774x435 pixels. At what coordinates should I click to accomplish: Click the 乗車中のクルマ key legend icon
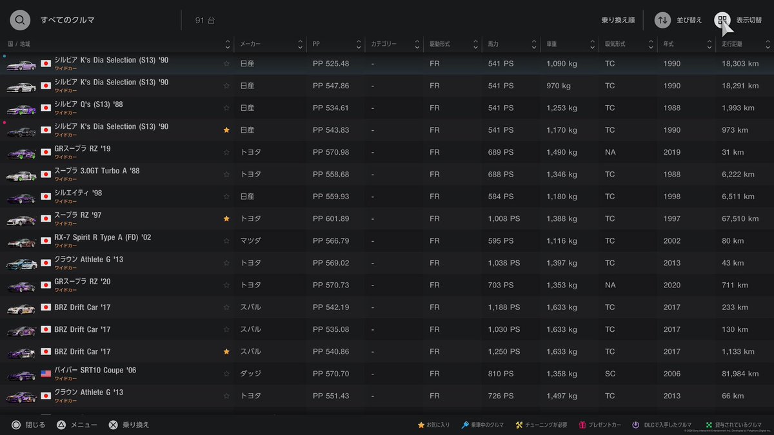click(465, 425)
